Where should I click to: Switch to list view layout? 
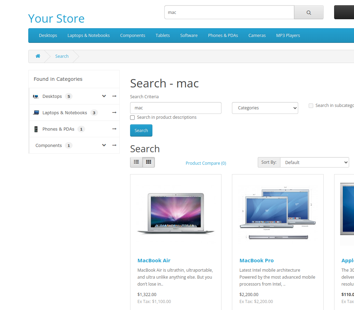136,162
